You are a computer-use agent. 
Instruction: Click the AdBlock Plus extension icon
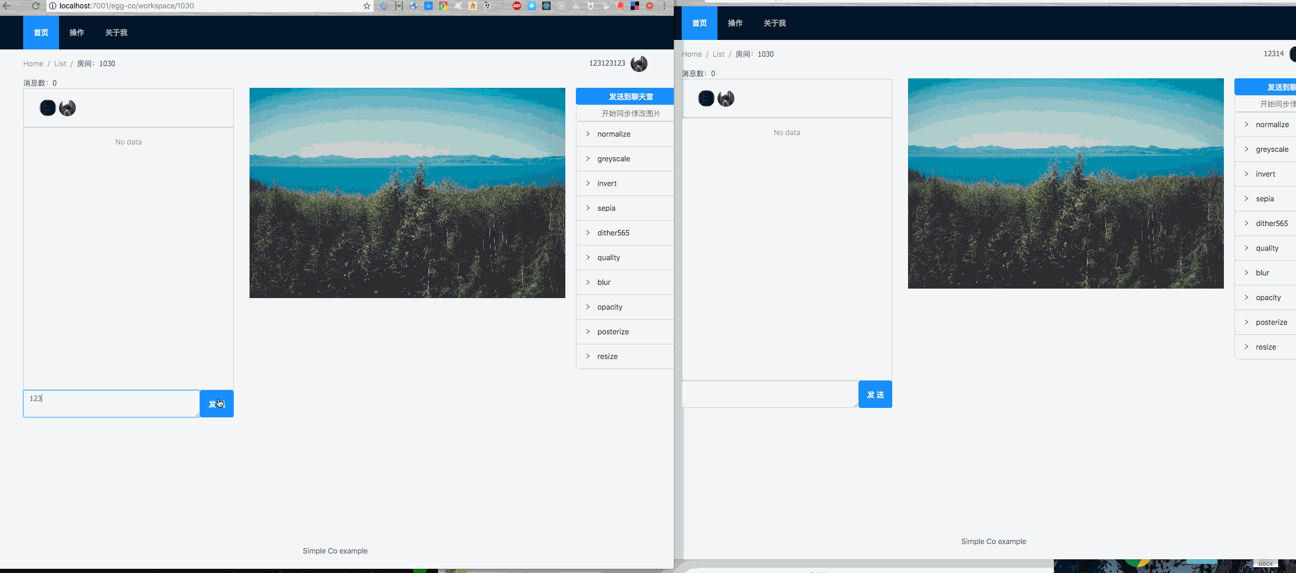pyautogui.click(x=517, y=6)
